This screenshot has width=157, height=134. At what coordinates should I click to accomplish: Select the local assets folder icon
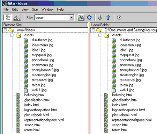point(106,35)
